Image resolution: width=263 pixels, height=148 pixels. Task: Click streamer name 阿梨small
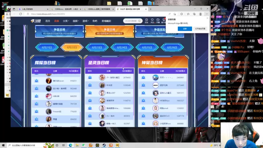pyautogui.click(x=164, y=108)
